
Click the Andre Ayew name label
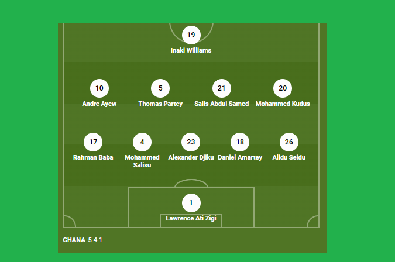[x=99, y=104]
